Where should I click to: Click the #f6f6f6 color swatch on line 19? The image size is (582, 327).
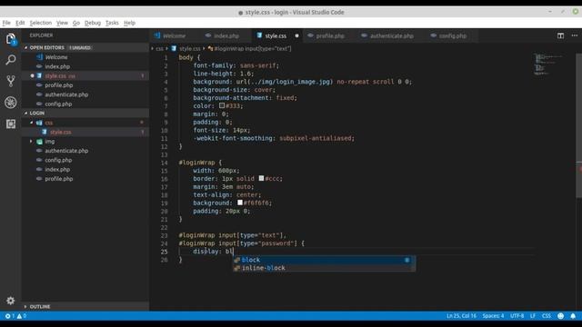pyautogui.click(x=240, y=203)
